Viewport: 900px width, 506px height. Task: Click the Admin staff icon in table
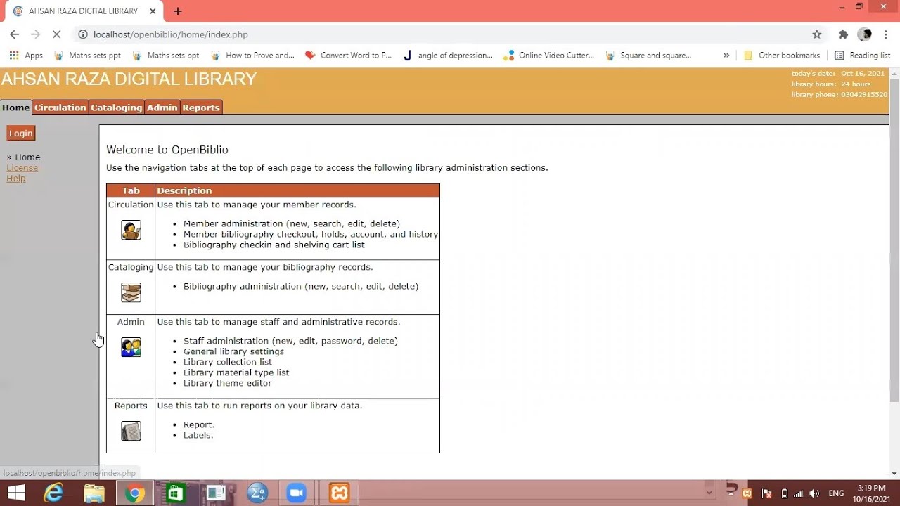click(x=131, y=347)
